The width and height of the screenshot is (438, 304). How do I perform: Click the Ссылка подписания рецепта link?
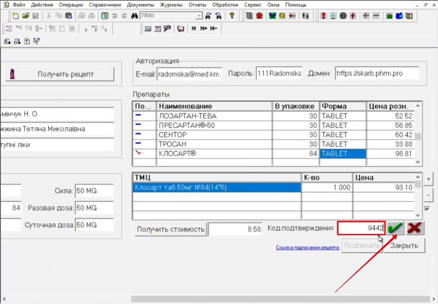click(307, 247)
